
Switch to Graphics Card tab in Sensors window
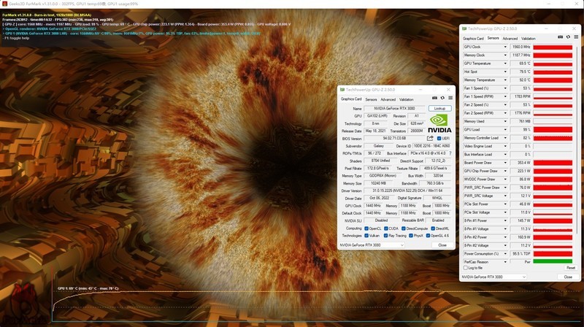[x=473, y=39]
